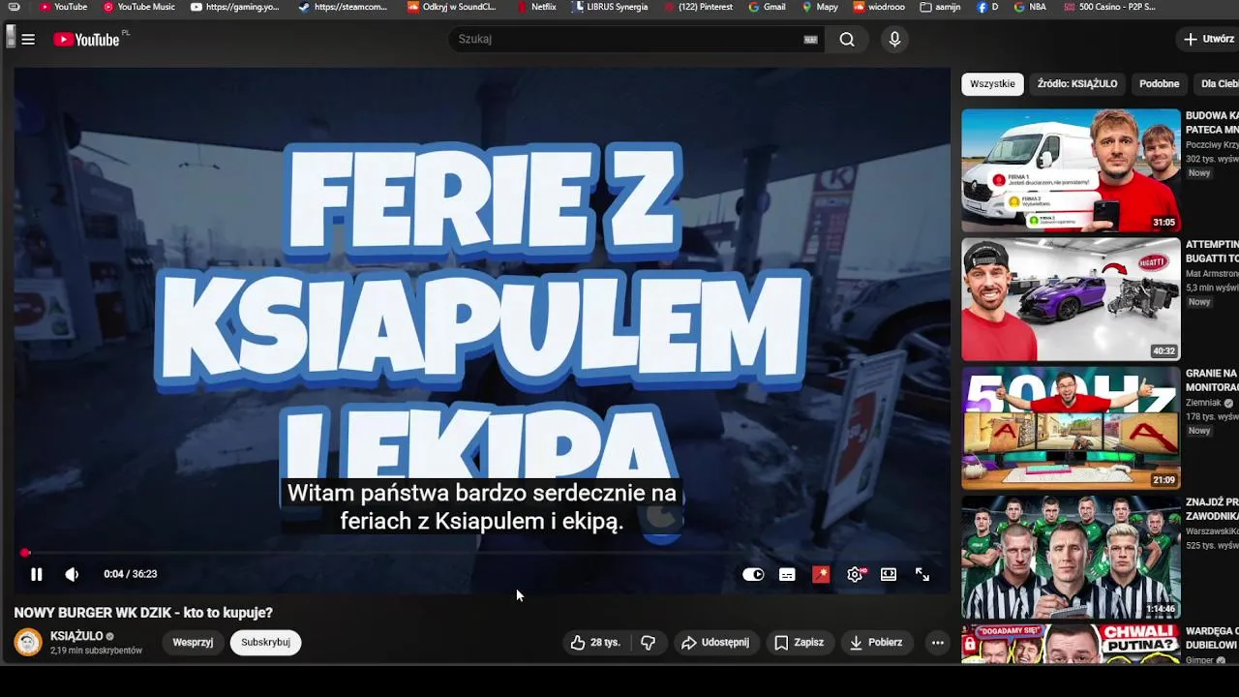Pause the playing video
The image size is (1239, 697).
click(36, 574)
